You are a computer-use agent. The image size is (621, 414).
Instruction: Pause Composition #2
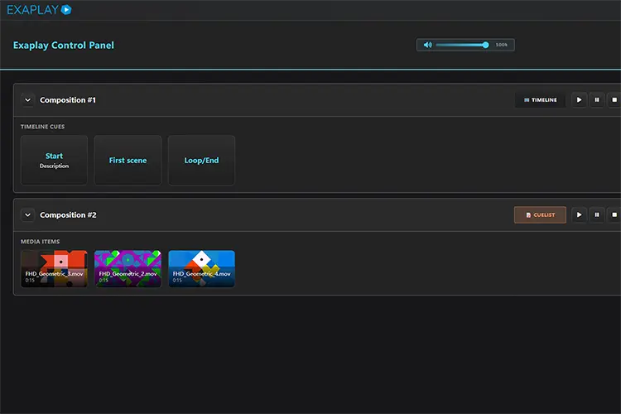click(x=597, y=214)
